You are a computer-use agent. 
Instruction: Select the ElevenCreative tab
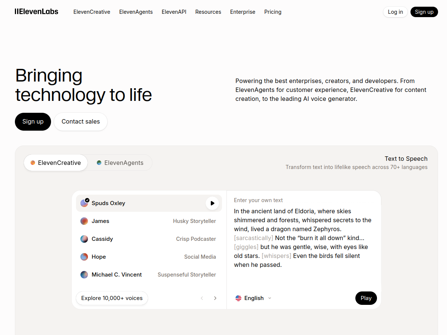tap(56, 163)
